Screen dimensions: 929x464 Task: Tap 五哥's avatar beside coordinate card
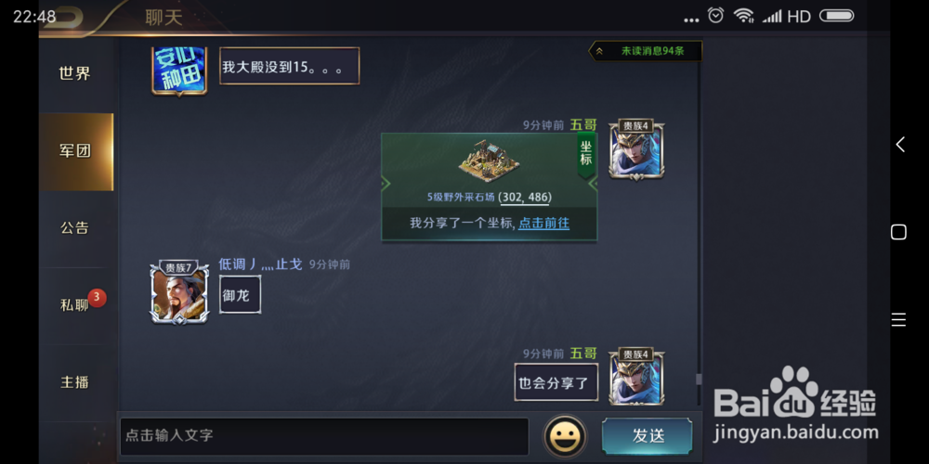point(636,149)
